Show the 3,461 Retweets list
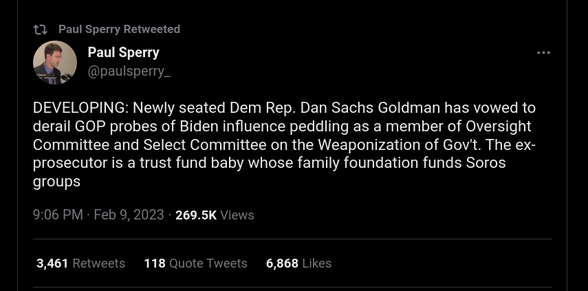The height and width of the screenshot is (291, 588). coord(80,263)
